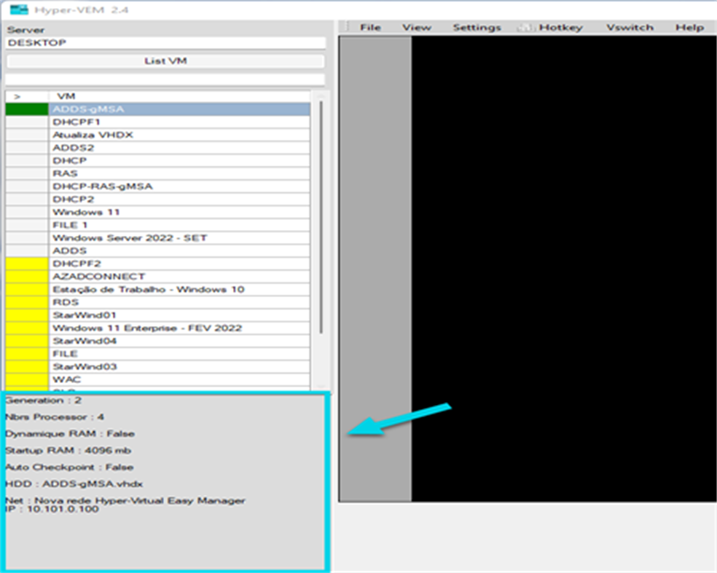Select the FILE virtual machine row
This screenshot has width=717, height=573.
click(x=179, y=354)
